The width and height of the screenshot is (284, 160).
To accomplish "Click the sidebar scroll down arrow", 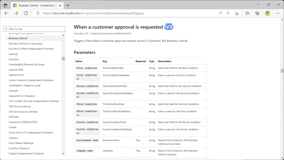I will 63,154.
